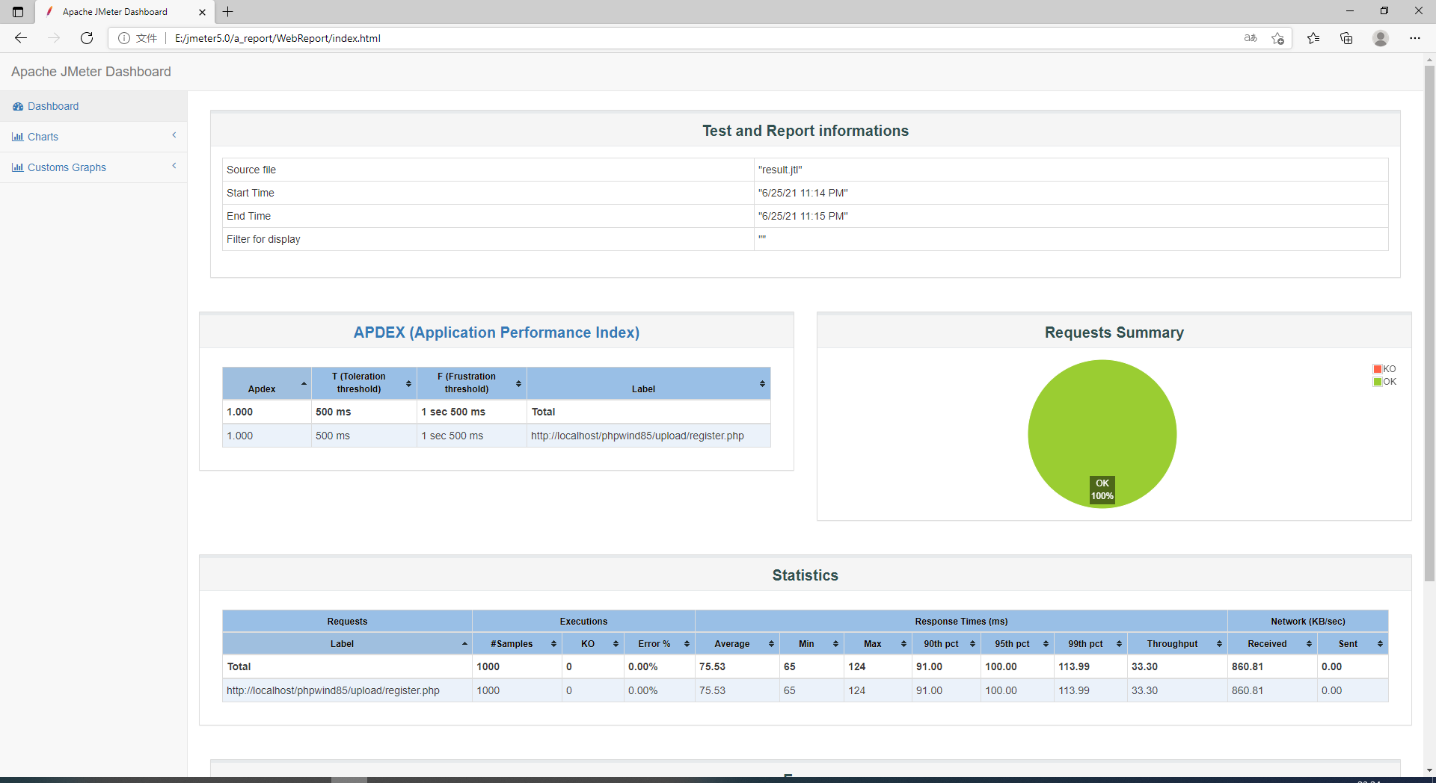Screen dimensions: 1436x783
Task: Add this page to favorites using the star-plus icon
Action: coord(1278,38)
